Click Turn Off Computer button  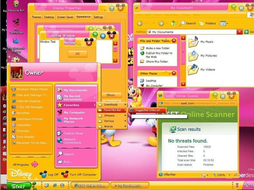pyautogui.click(x=79, y=174)
